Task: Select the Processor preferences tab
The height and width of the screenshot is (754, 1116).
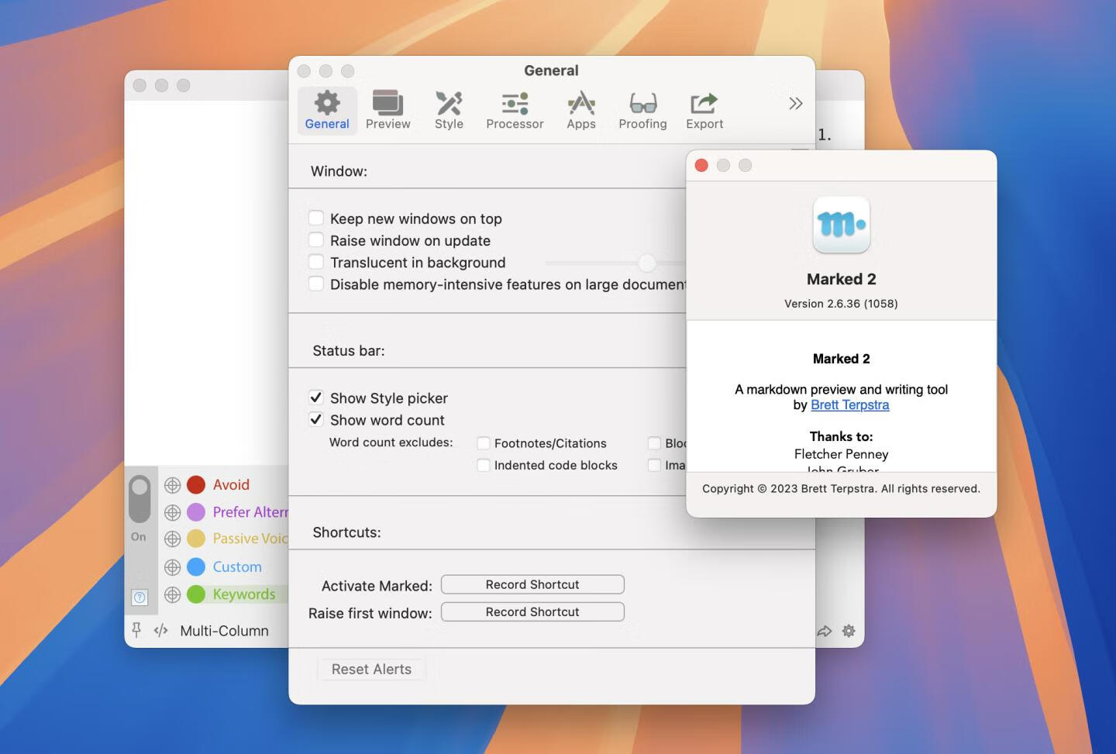Action: 515,110
